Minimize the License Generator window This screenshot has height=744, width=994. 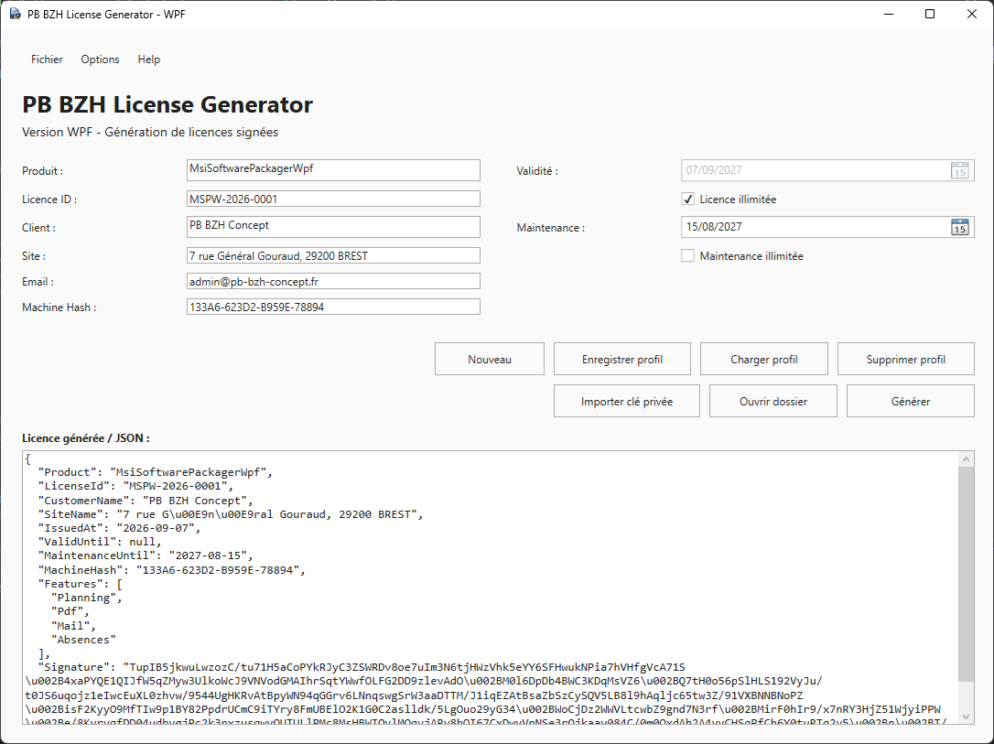(889, 14)
